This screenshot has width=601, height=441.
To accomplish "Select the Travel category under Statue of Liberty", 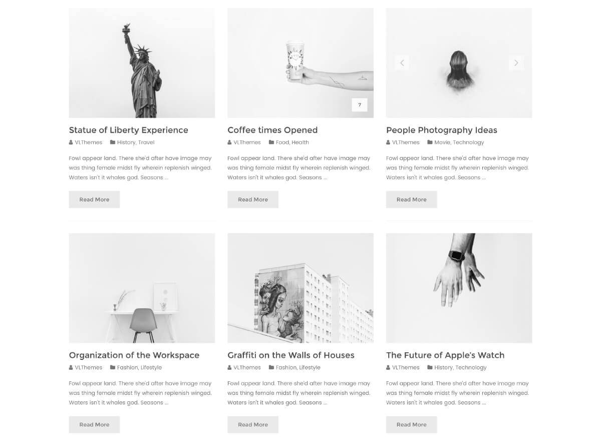I will coord(146,142).
